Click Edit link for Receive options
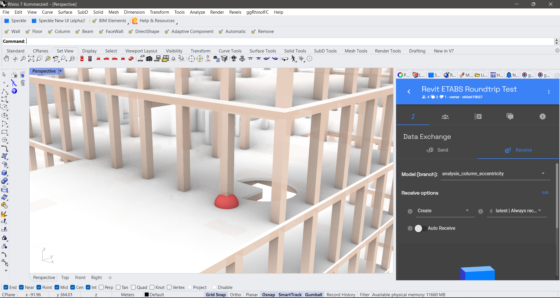 pos(545,193)
